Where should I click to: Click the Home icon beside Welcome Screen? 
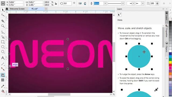[7, 9]
